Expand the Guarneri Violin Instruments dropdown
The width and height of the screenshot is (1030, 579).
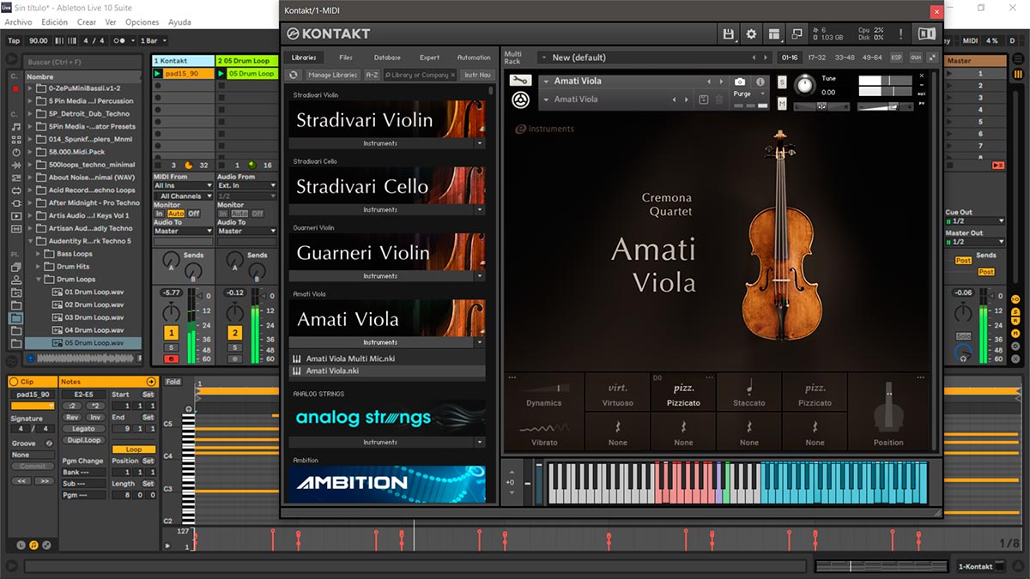pos(480,276)
